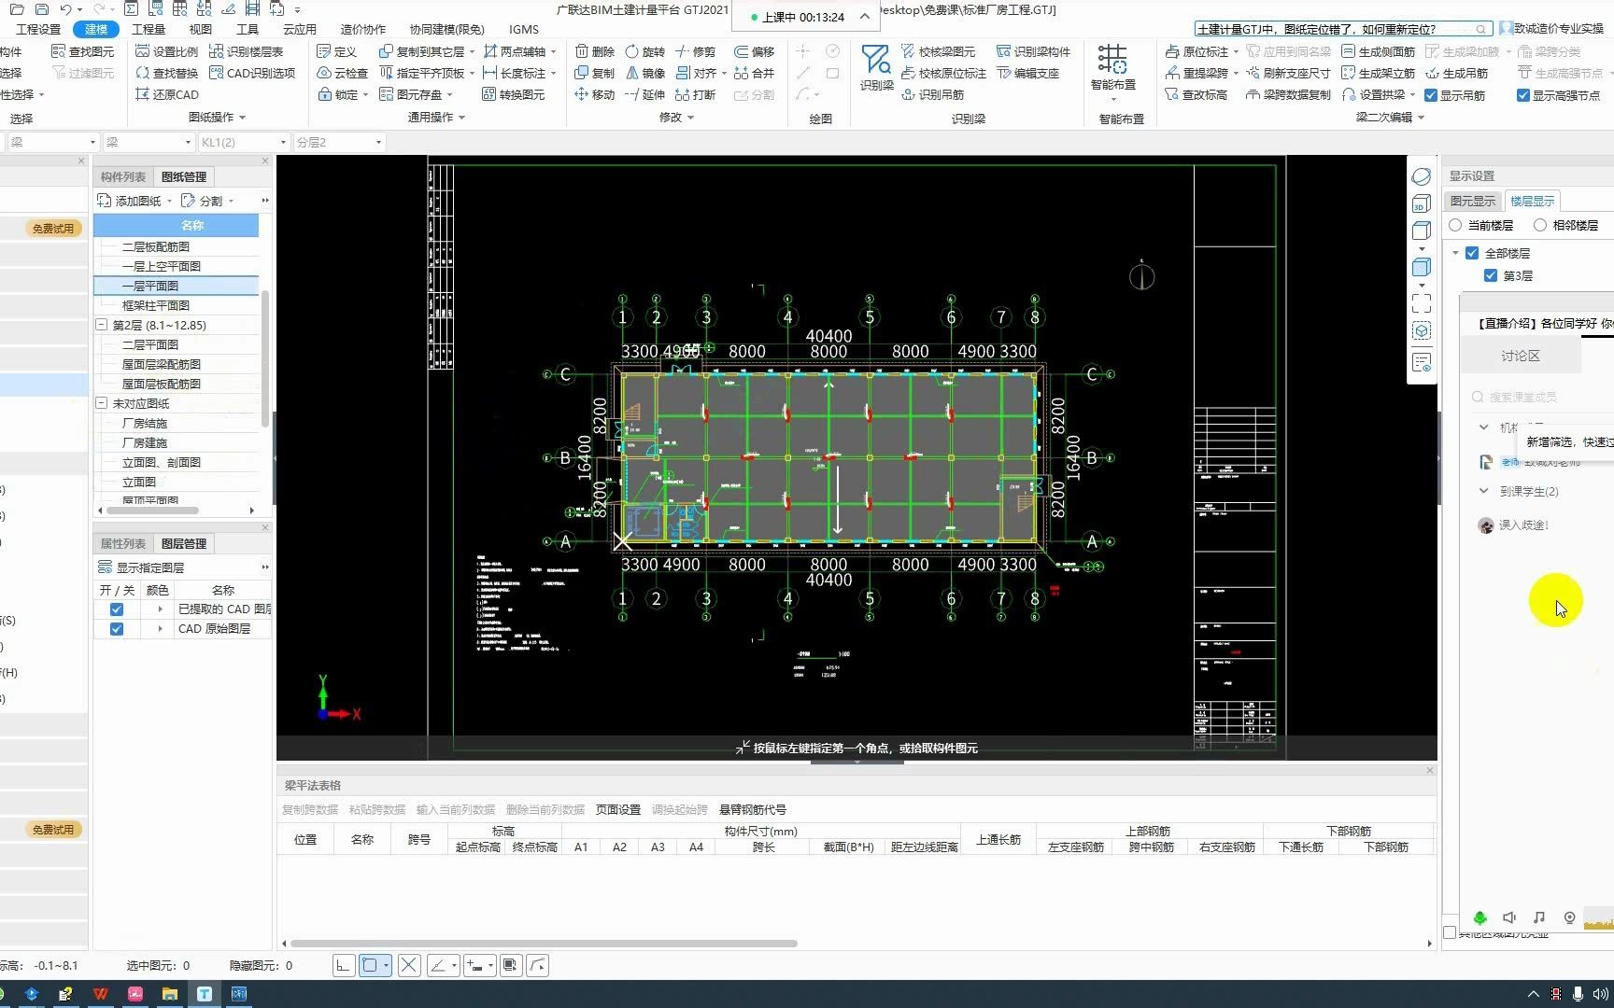Open the 工程量 ribbon tab
The width and height of the screenshot is (1614, 1008).
coord(149,29)
